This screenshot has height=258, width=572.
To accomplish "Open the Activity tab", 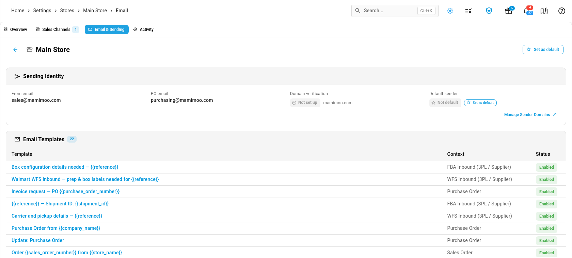I will pos(143,30).
